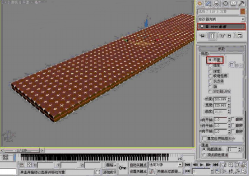Select the 面 mapping radio button
250x176 pixels.
tap(210, 86)
